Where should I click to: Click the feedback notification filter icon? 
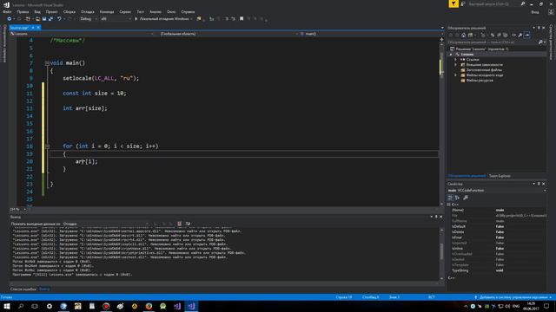click(453, 3)
